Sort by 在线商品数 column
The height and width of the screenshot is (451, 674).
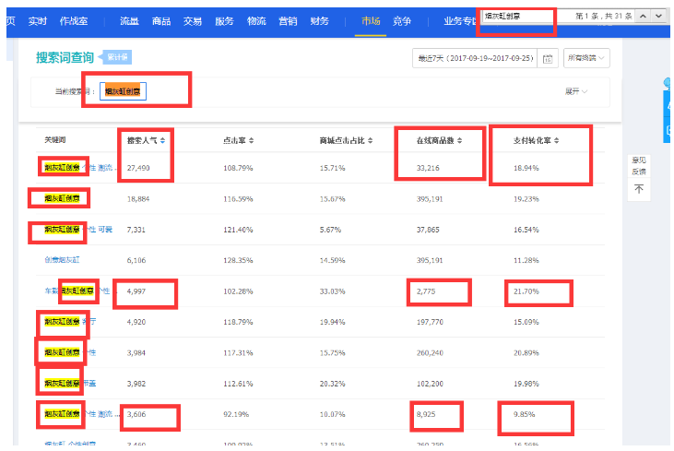[459, 140]
